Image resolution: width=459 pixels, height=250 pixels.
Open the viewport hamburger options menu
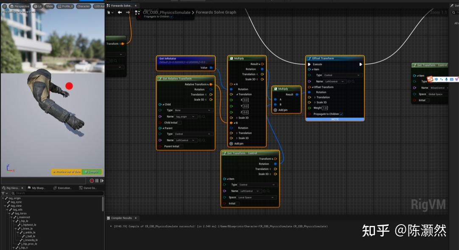point(4,6)
